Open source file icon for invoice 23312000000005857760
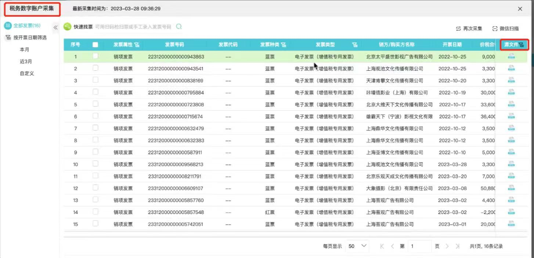Image resolution: width=534 pixels, height=258 pixels. pos(511,200)
